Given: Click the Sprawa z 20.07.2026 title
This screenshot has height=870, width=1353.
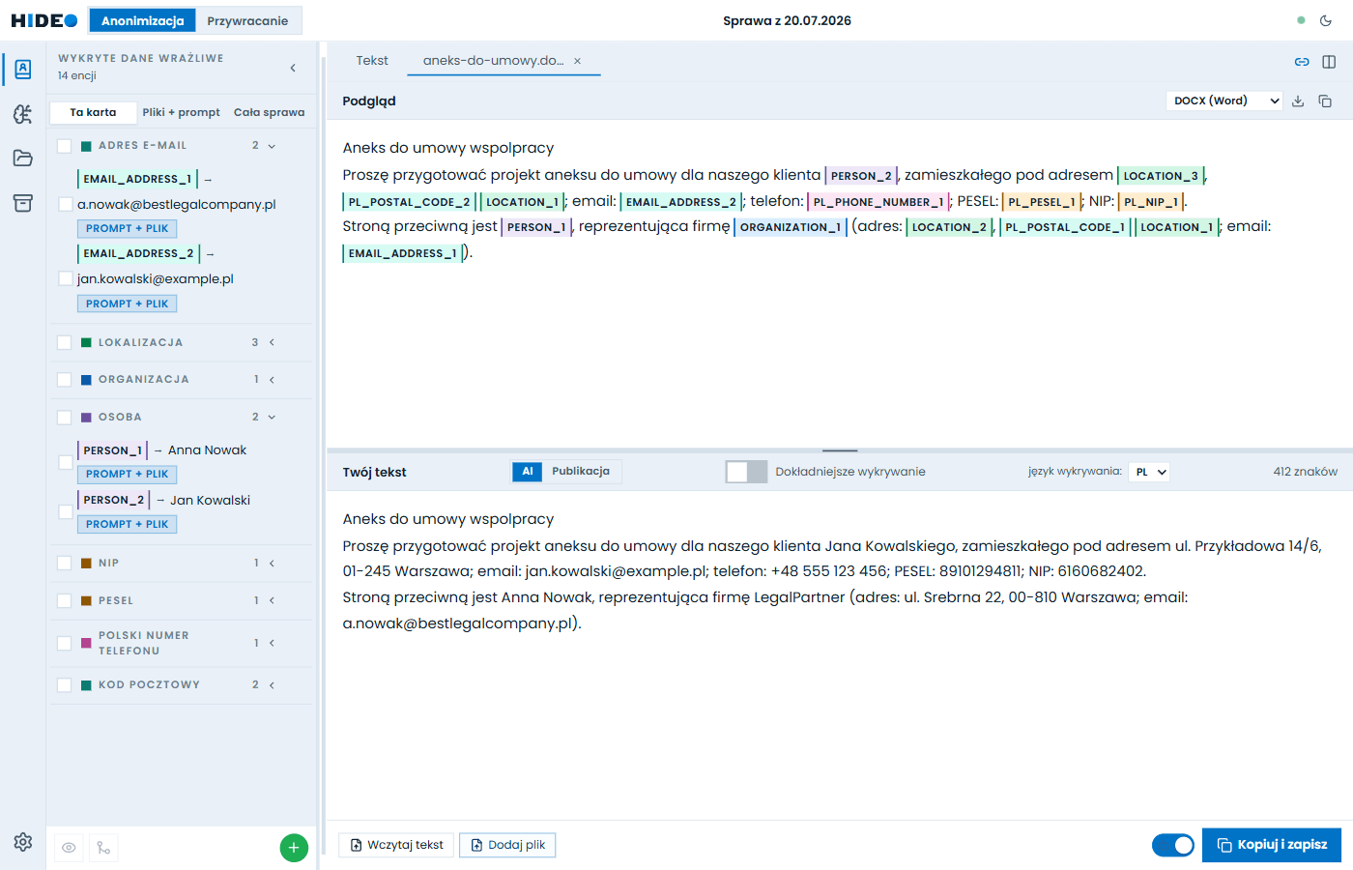Looking at the screenshot, I should click(787, 20).
